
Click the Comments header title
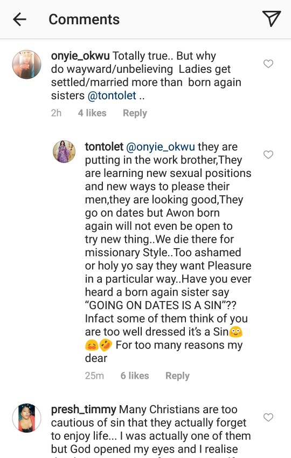(x=84, y=19)
